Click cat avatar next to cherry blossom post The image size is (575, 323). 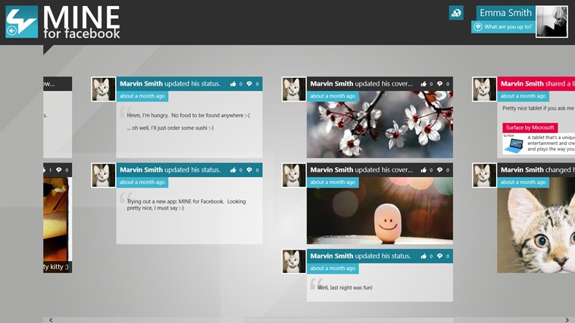294,89
